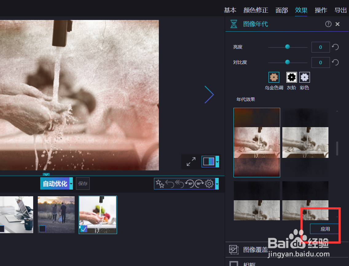Open the 导出 menu
Screen dimensions: 349x266
pos(340,10)
